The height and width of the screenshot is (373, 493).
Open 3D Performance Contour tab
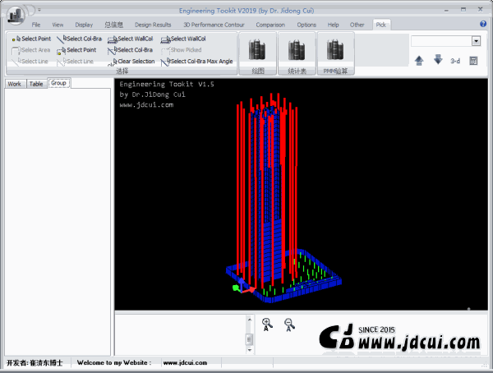click(214, 25)
